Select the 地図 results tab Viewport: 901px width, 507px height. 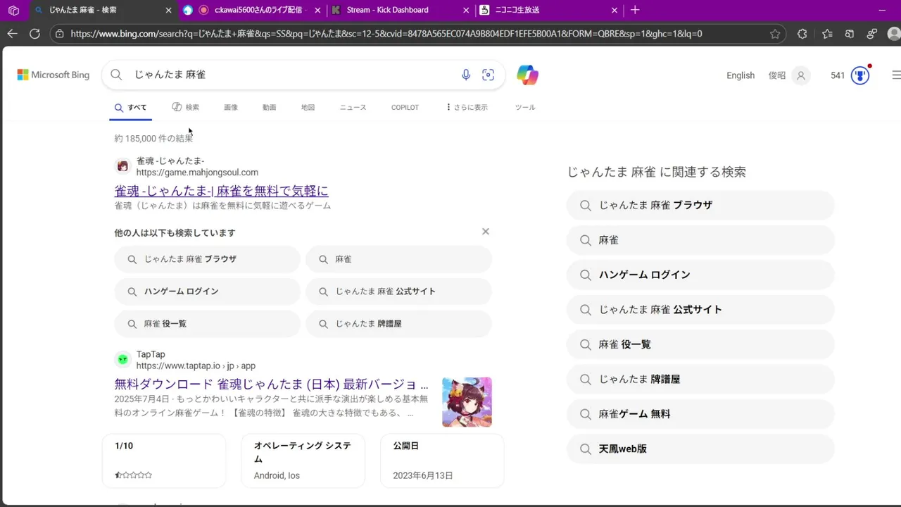pyautogui.click(x=308, y=108)
